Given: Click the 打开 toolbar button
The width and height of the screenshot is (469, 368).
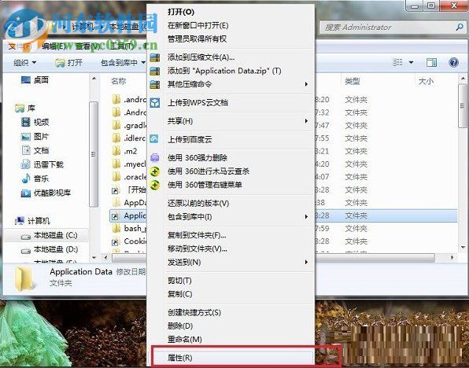Looking at the screenshot, I should point(69,62).
